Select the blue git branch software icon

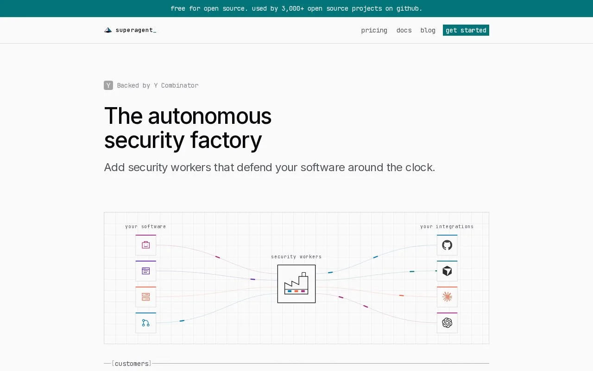[x=146, y=323]
